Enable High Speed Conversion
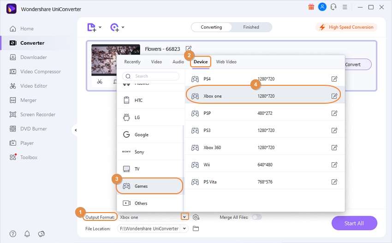The image size is (392, 243). (x=346, y=27)
